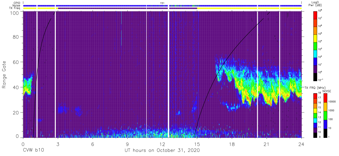Viewport: 339px width, 156px height.
Task: Click the "CVW b10" label
Action: click(33, 150)
